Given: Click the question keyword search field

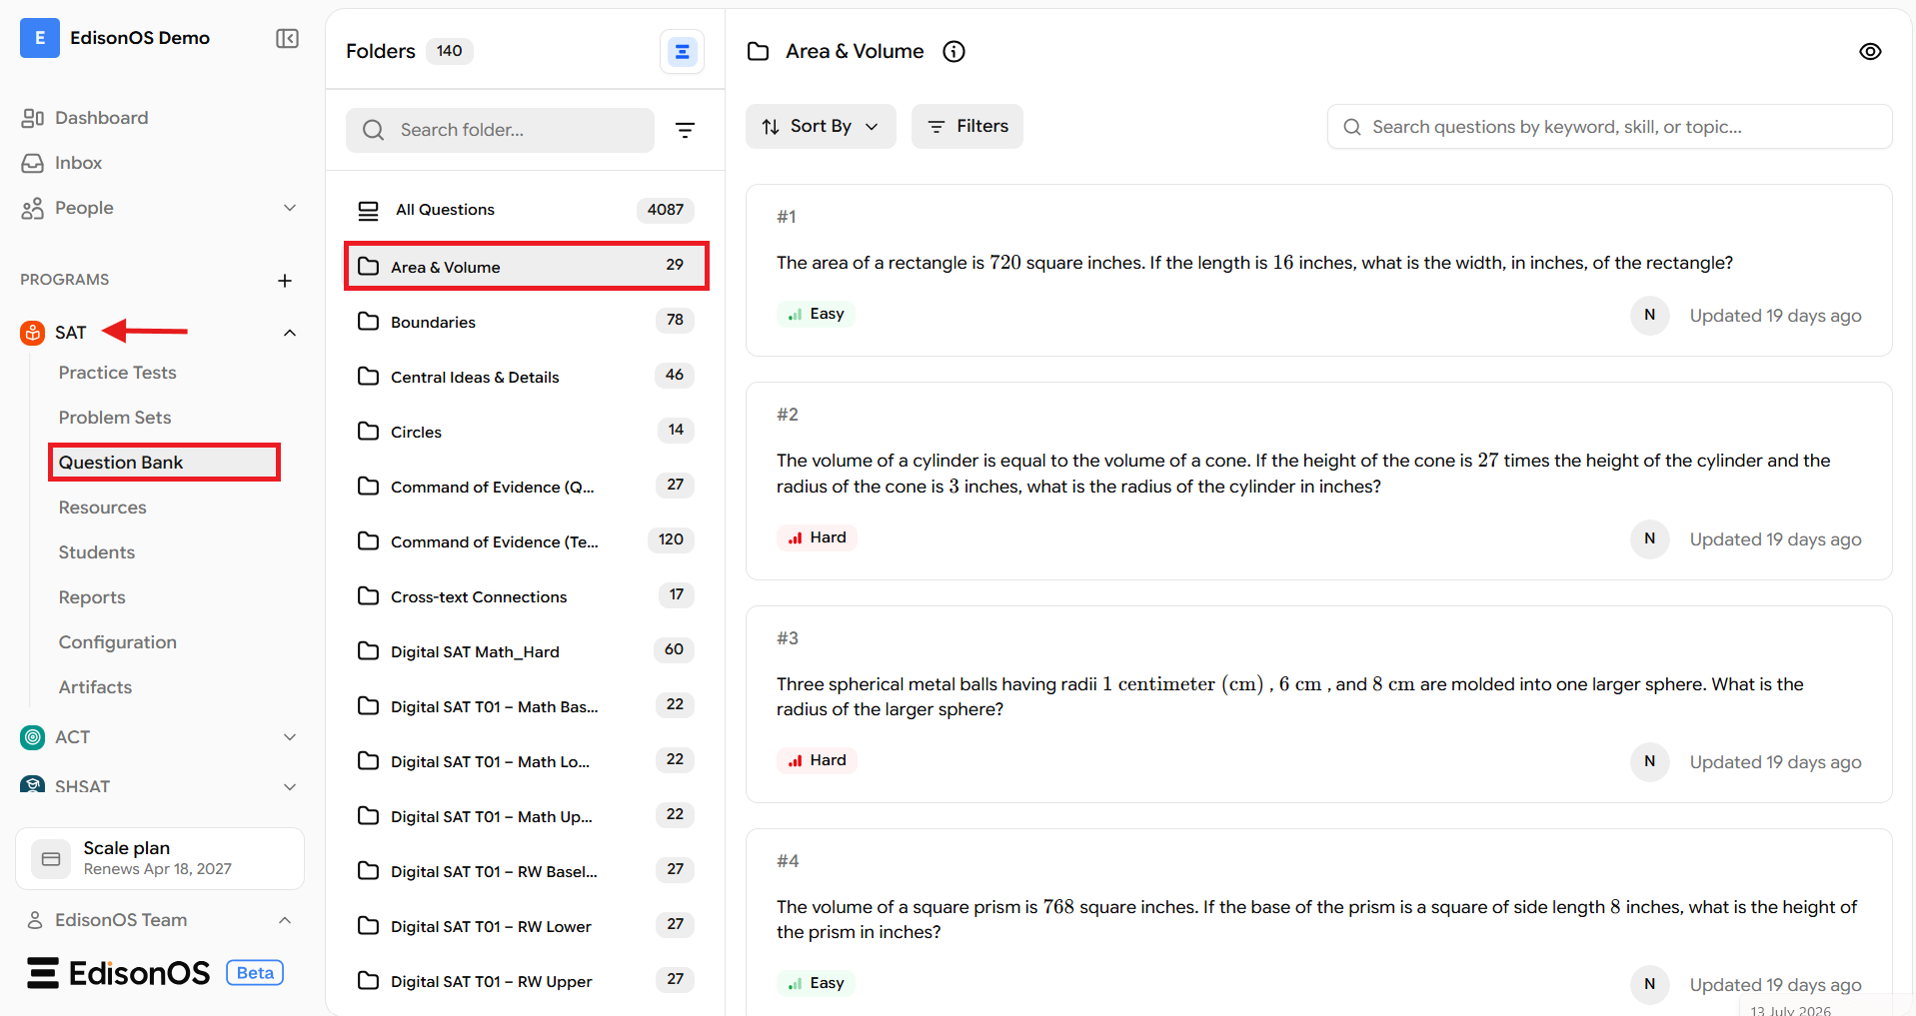Looking at the screenshot, I should [x=1609, y=127].
